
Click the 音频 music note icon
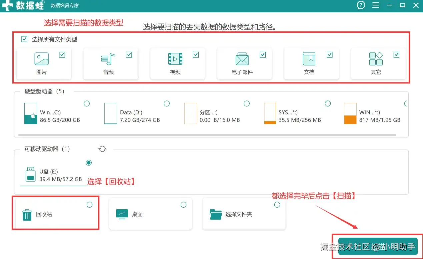[108, 59]
